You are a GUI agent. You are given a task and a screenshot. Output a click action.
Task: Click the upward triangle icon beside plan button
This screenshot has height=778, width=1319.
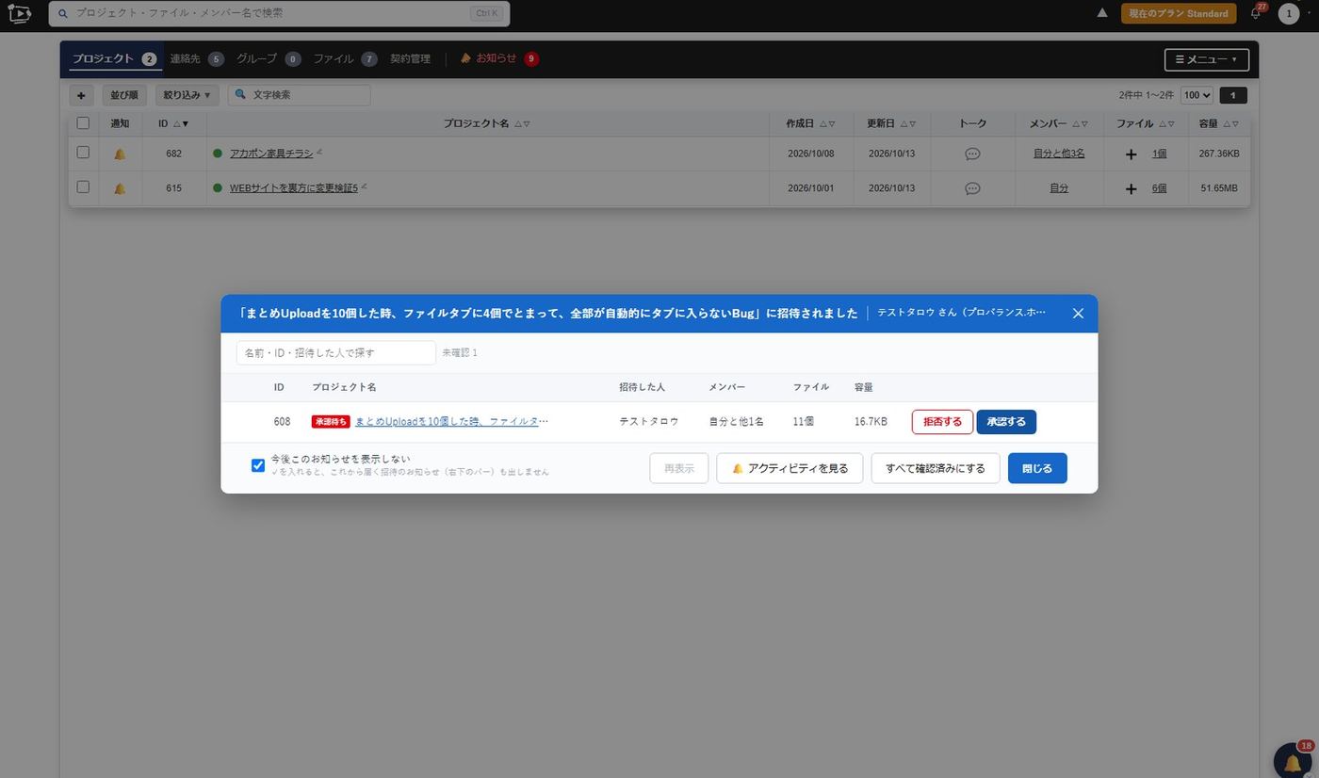pyautogui.click(x=1101, y=13)
